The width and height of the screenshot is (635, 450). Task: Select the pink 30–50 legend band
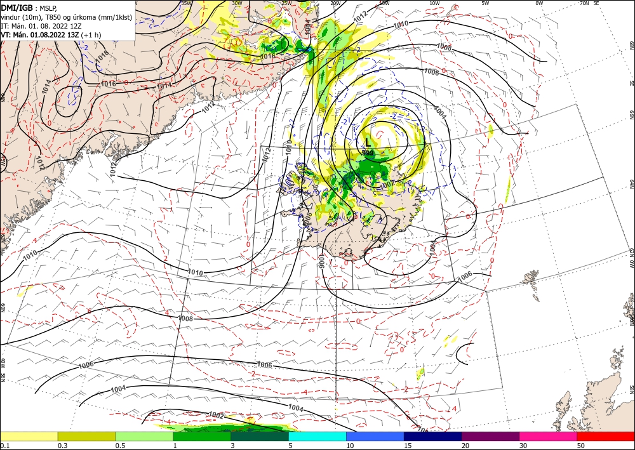click(549, 436)
